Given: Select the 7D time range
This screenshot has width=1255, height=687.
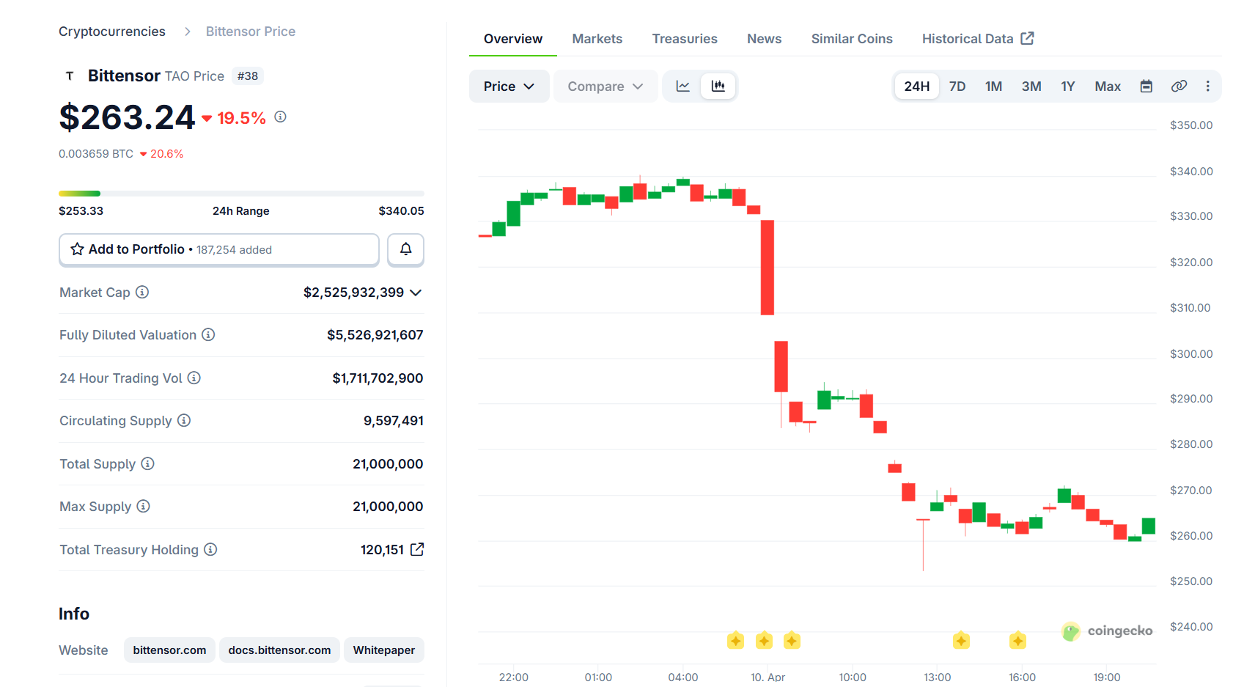Looking at the screenshot, I should point(957,87).
